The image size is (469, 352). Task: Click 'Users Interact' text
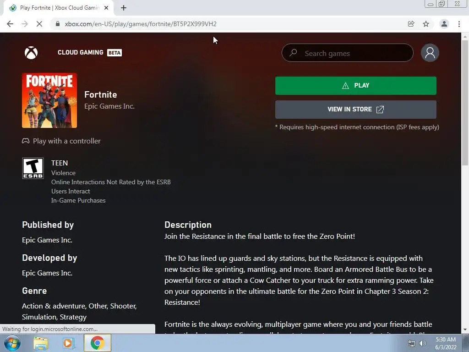pyautogui.click(x=71, y=191)
